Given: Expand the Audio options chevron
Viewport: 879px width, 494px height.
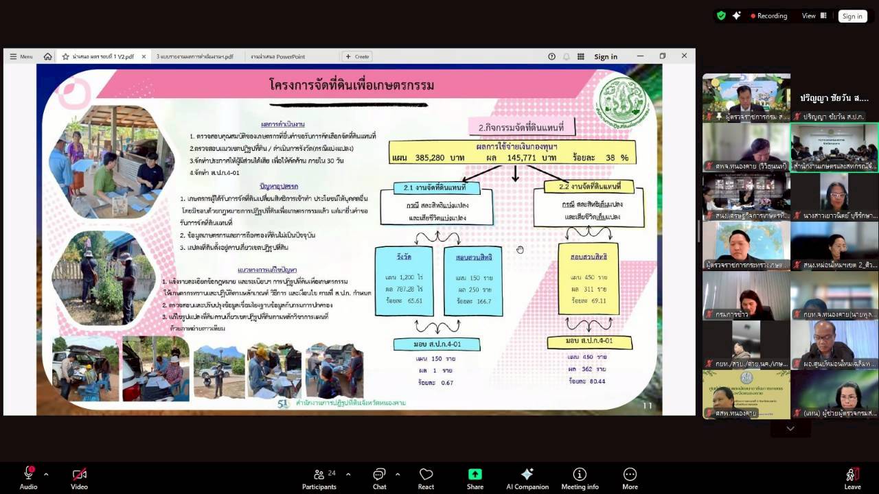Looking at the screenshot, I should (x=46, y=473).
